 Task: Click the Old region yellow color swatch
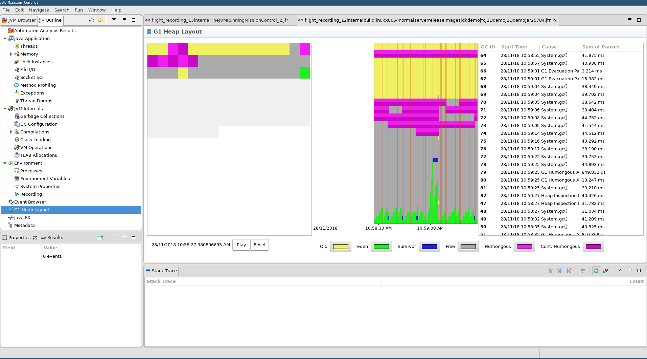pyautogui.click(x=341, y=247)
